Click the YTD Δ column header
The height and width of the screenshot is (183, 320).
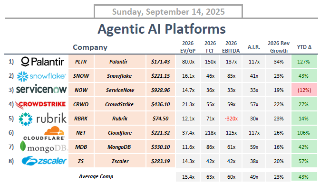[304, 47]
